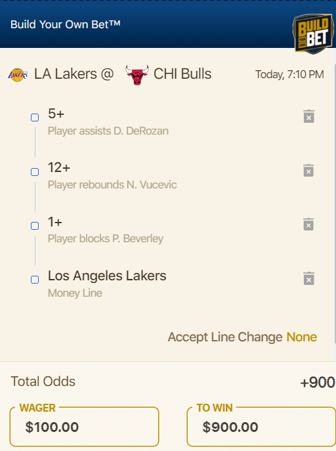336x451 pixels.
Task: Click the bet slip vertical scrollbar
Action: coord(335,204)
